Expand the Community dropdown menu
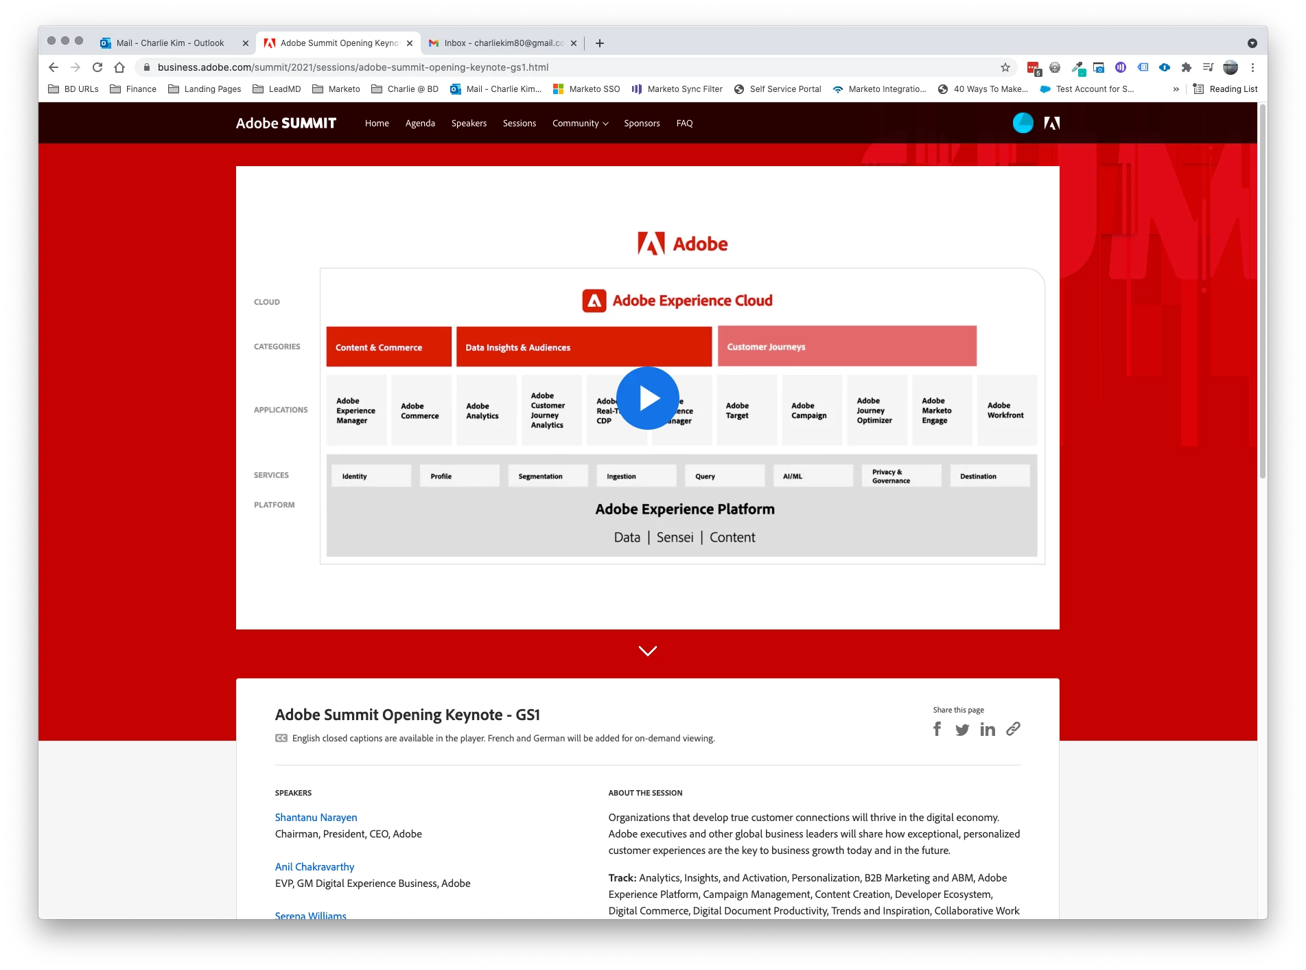The height and width of the screenshot is (970, 1306). click(x=580, y=124)
